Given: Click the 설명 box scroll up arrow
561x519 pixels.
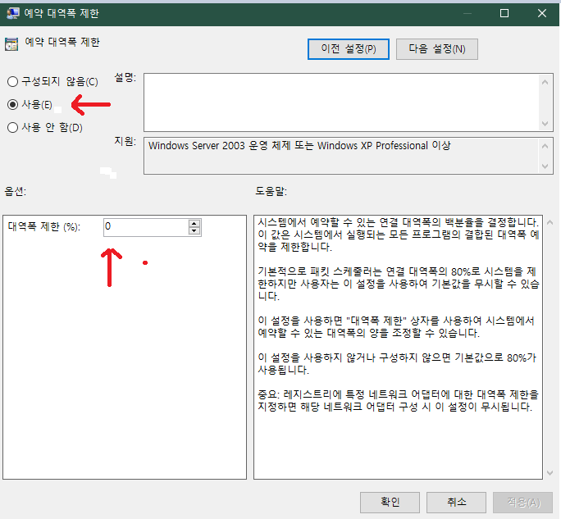Looking at the screenshot, I should [545, 82].
